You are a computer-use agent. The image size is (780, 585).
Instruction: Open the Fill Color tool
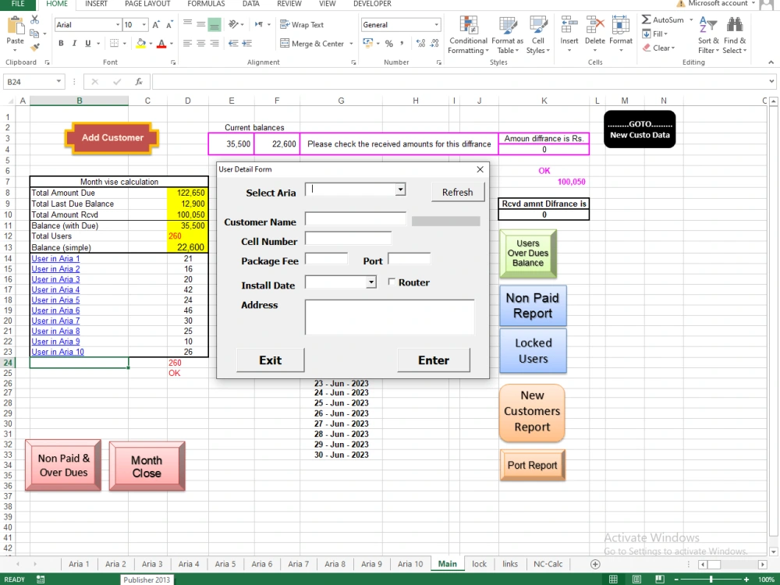(141, 44)
